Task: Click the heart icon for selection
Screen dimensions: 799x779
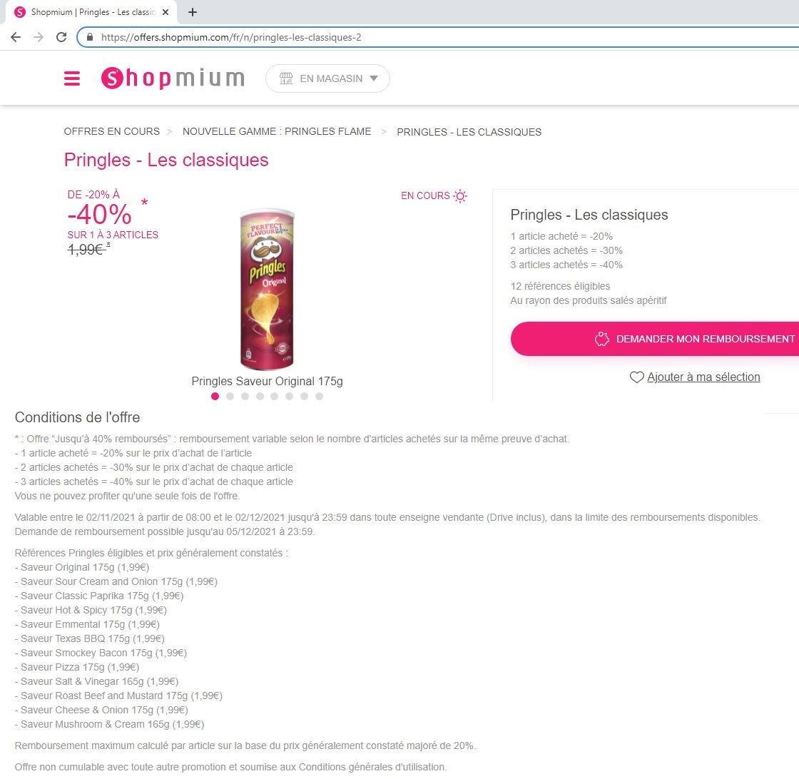Action: 636,377
